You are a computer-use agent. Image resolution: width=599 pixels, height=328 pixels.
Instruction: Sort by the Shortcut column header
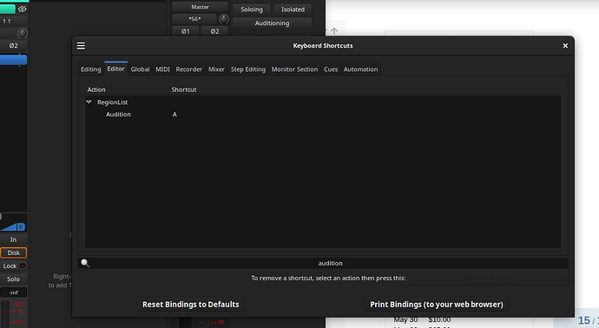coord(184,89)
